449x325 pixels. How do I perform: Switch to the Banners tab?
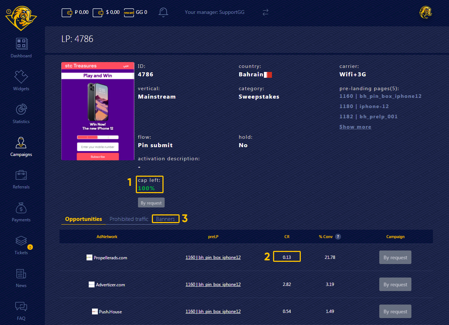[x=165, y=219]
